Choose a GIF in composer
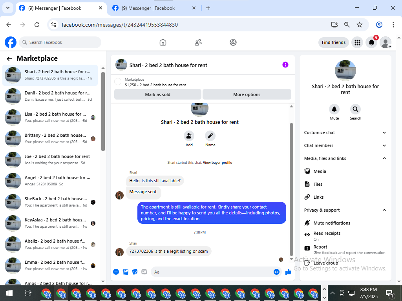402x301 pixels. click(x=144, y=272)
